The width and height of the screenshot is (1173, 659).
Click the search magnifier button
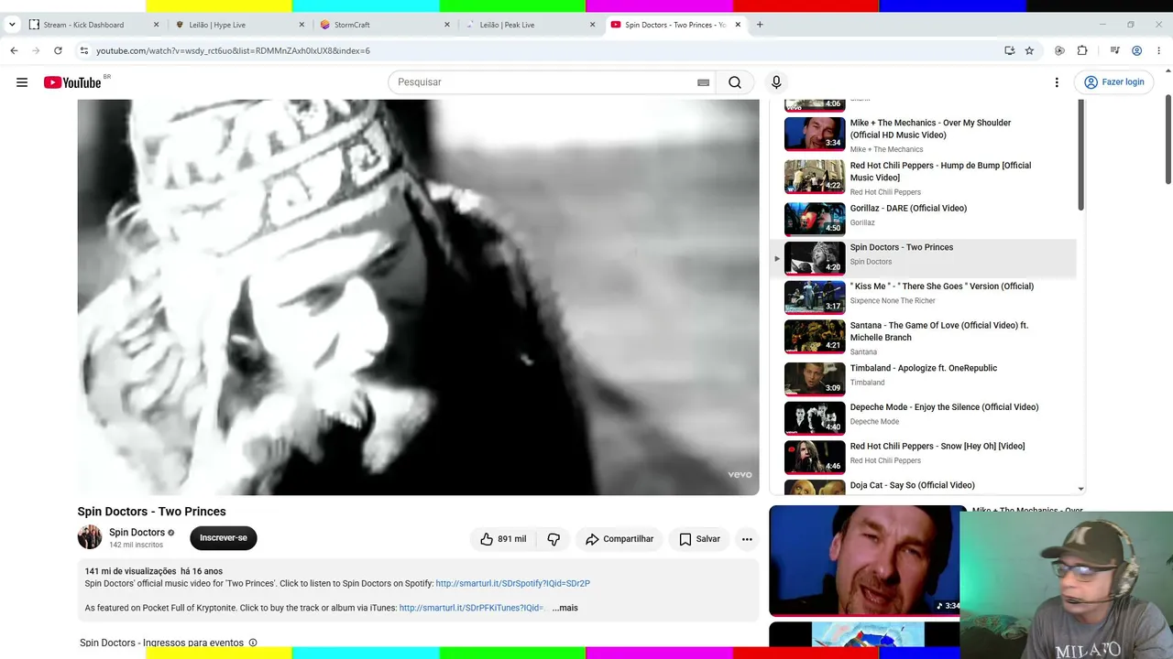point(735,82)
